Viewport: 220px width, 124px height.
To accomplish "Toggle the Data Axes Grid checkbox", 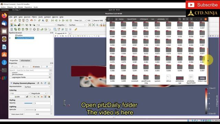I will click(x=11, y=114).
